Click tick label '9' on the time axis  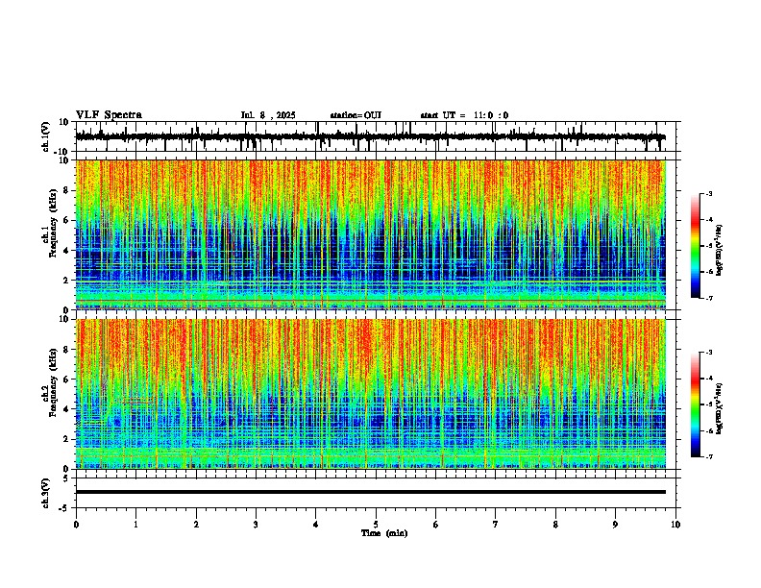coord(615,525)
